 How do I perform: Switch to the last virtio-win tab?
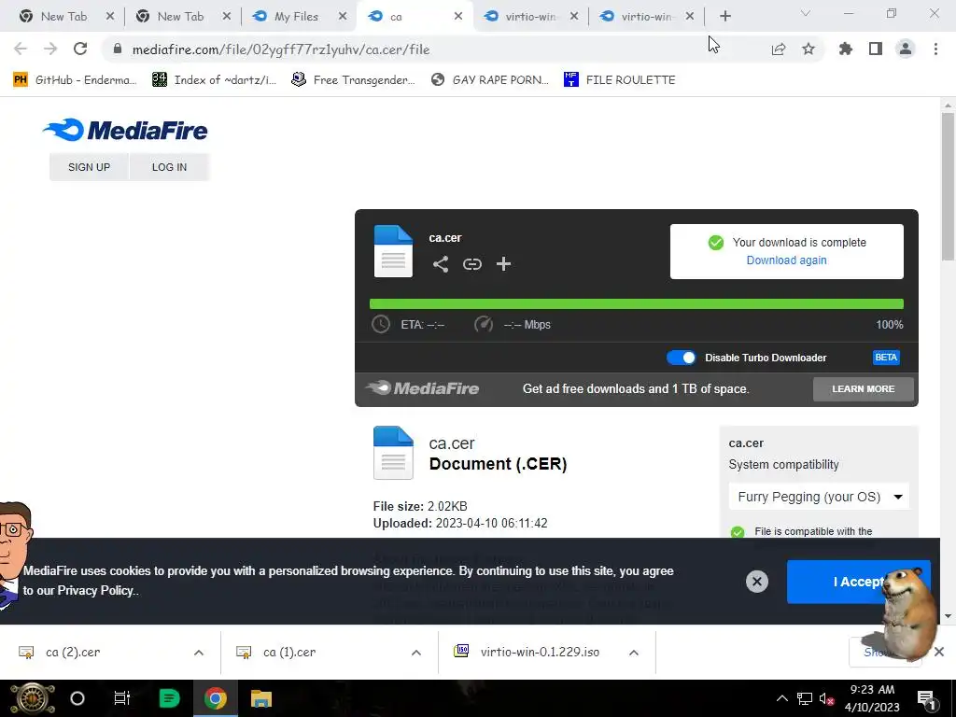click(645, 17)
